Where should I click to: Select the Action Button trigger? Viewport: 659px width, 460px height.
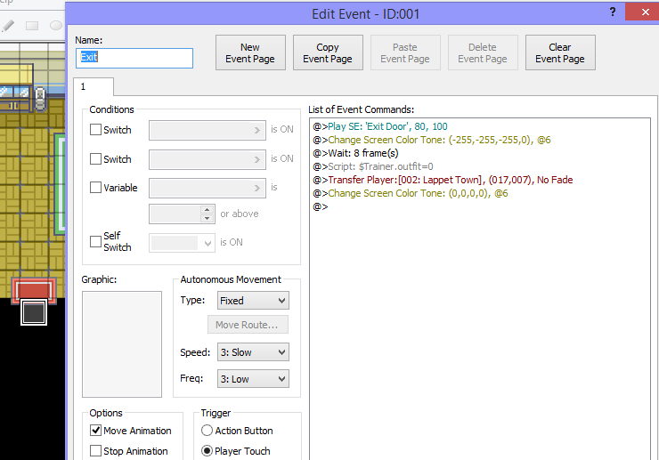(207, 431)
